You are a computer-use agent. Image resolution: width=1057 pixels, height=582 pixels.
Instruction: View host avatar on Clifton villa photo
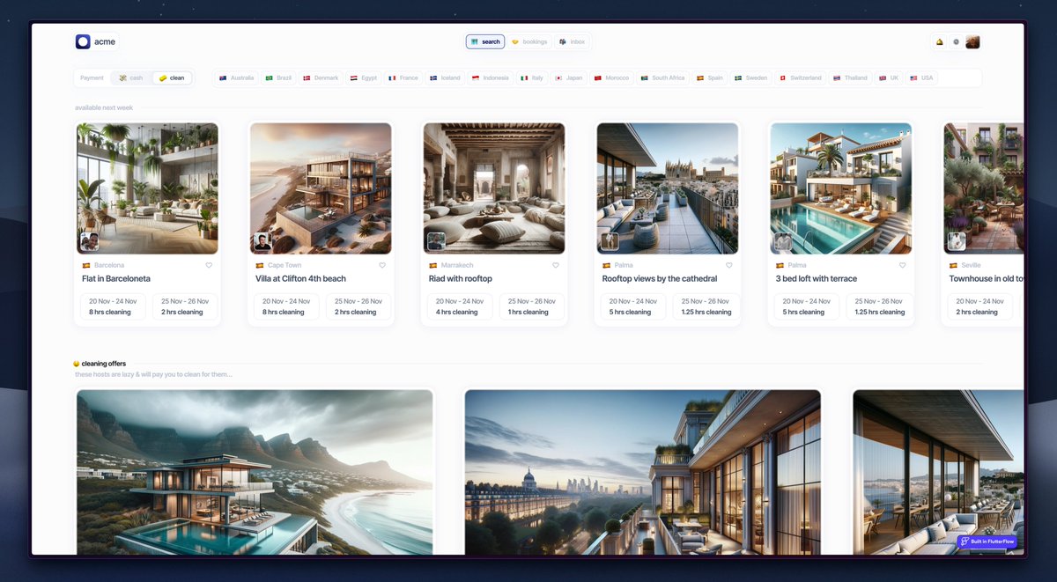click(262, 241)
